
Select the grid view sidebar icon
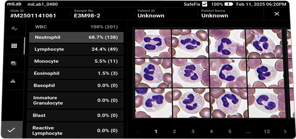tap(14, 46)
